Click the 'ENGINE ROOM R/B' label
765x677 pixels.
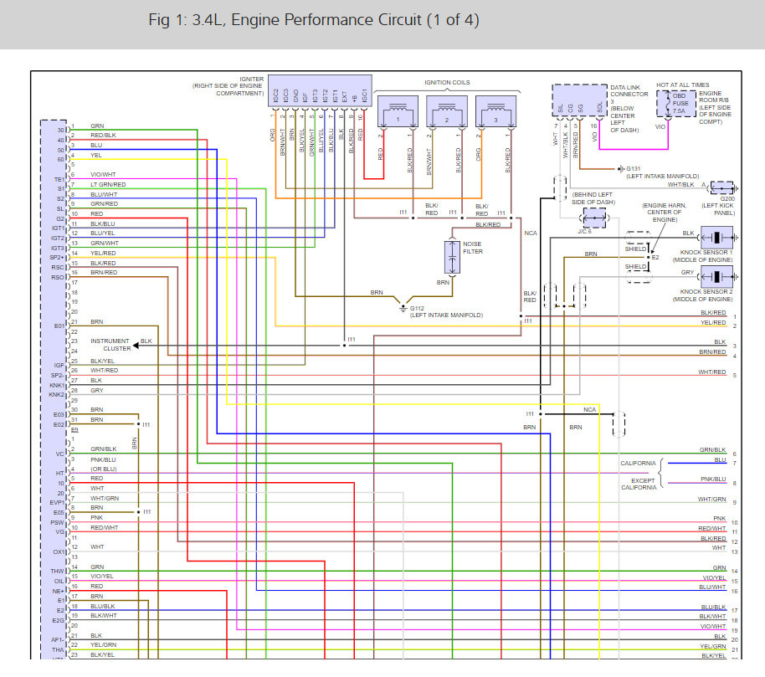[x=713, y=96]
